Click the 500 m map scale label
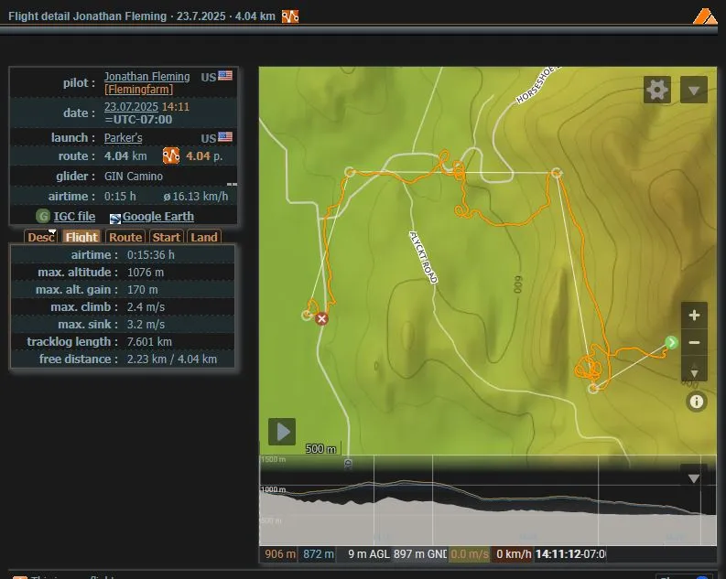 (320, 449)
